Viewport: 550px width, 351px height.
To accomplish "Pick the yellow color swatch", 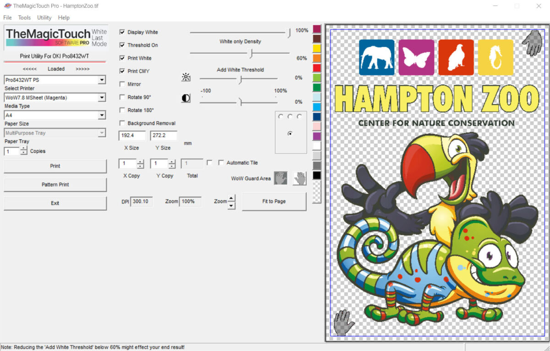I will pos(317,48).
